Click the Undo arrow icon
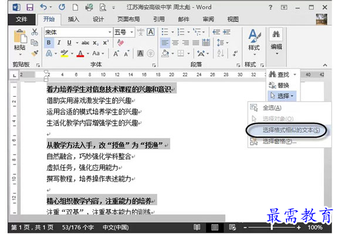The image size is (338, 234). pyautogui.click(x=43, y=7)
